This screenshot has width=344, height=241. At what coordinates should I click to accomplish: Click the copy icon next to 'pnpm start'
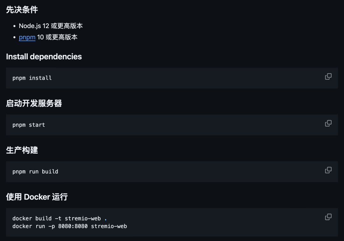(328, 123)
